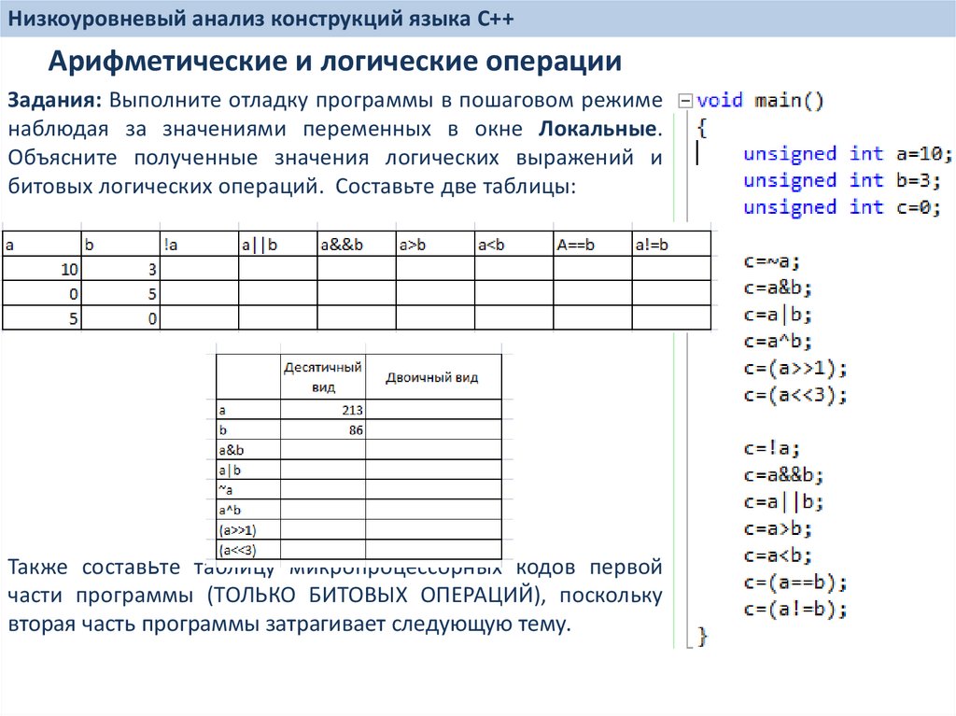The image size is (956, 716).
Task: Click the 'Арифметические и логические операции' heading
Action: pos(335,63)
